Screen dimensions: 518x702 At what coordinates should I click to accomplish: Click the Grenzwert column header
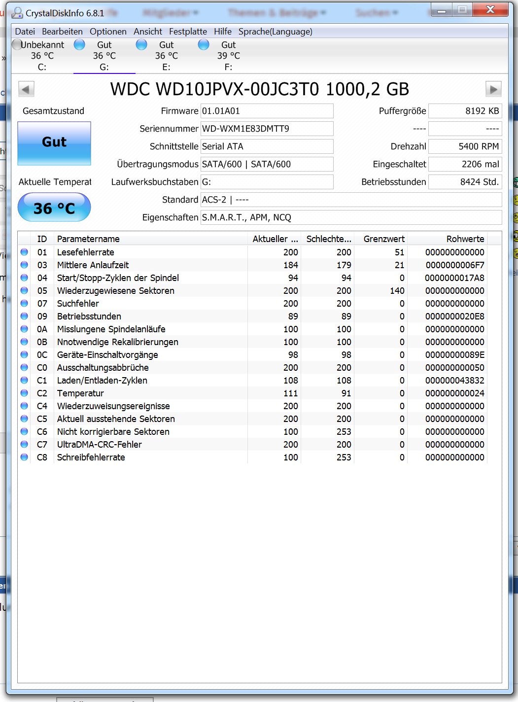tap(380, 239)
